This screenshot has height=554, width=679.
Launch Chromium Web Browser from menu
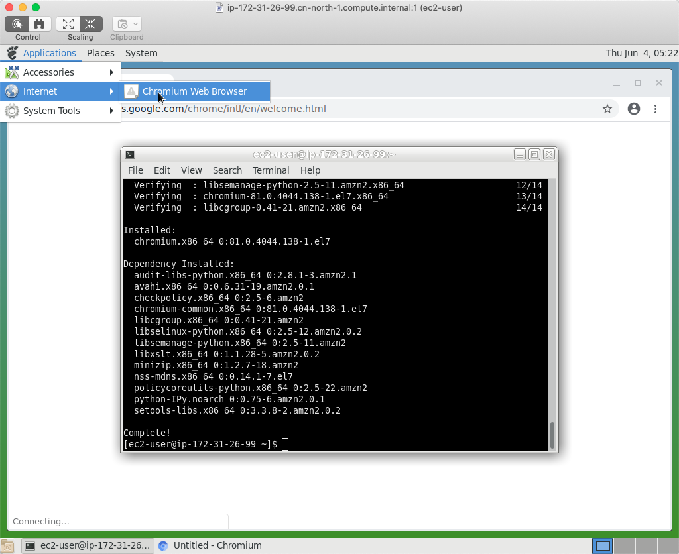tap(194, 91)
